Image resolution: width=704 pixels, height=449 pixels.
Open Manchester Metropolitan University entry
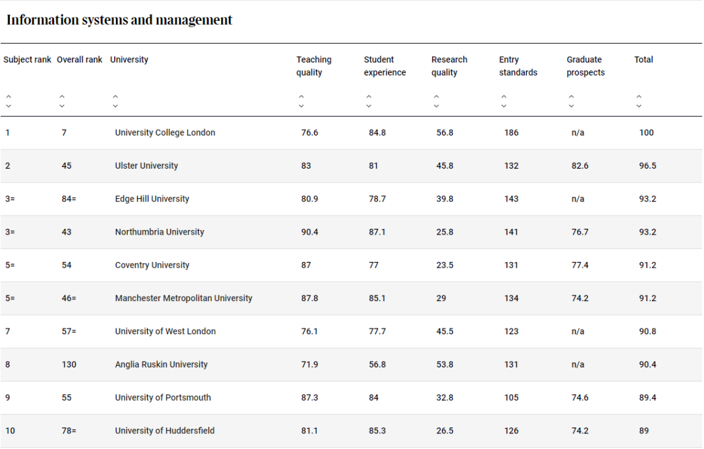(x=183, y=298)
